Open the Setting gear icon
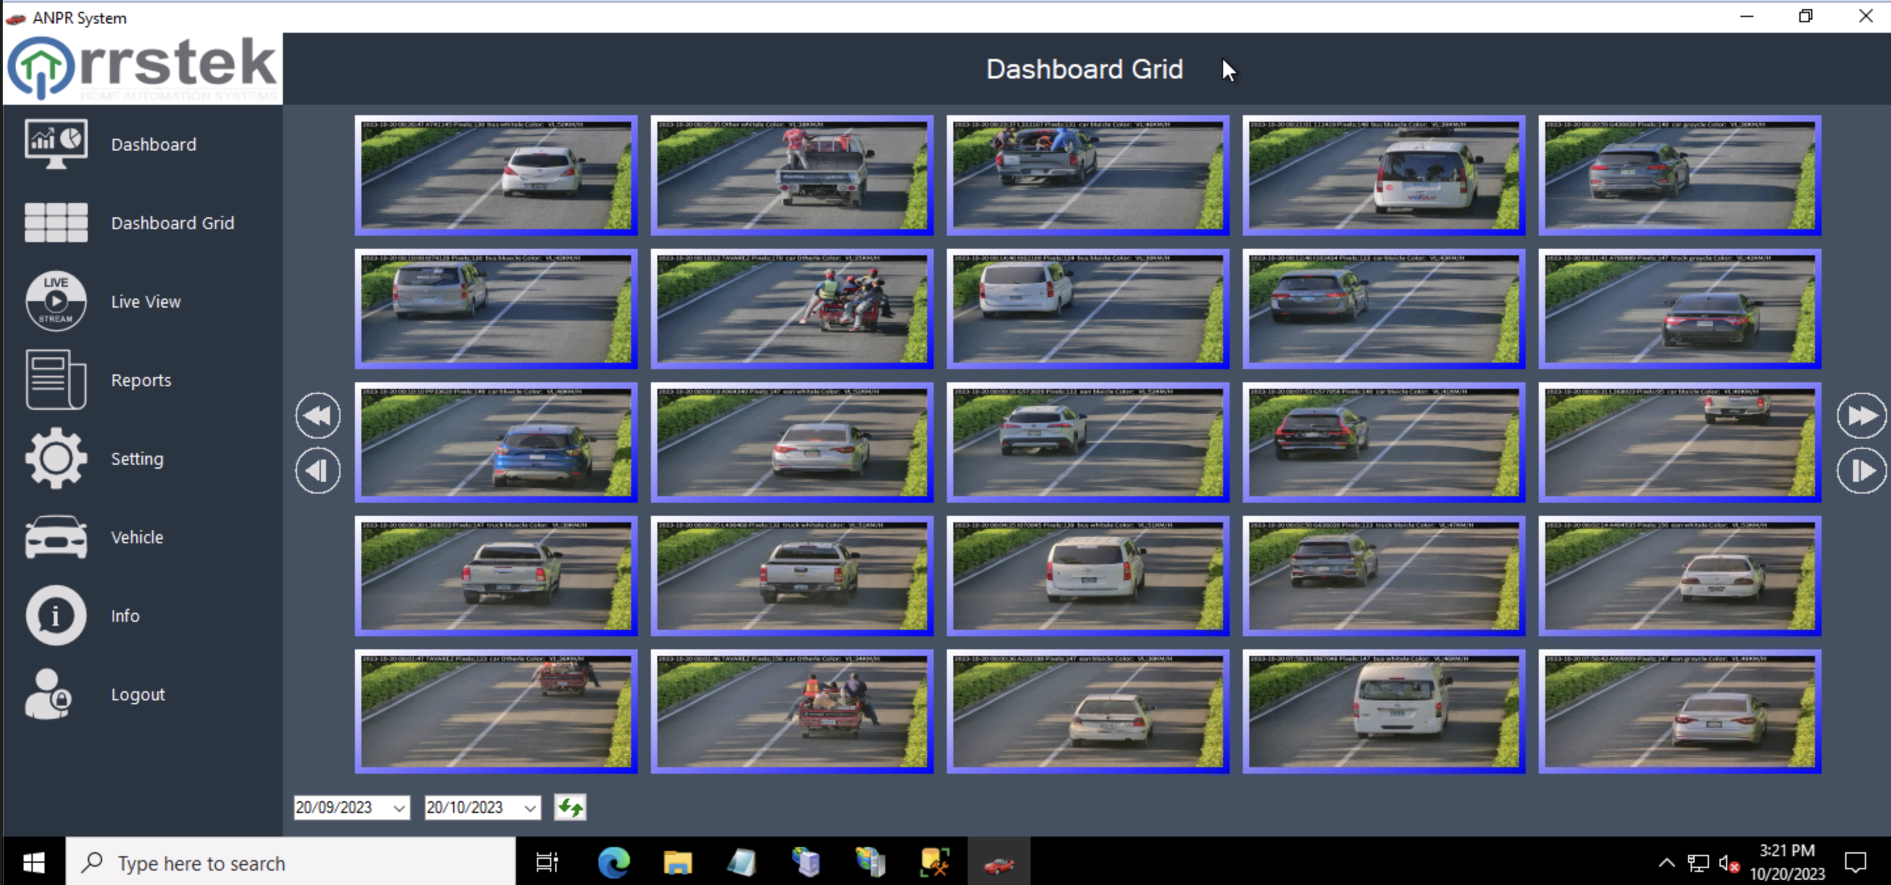 56,458
